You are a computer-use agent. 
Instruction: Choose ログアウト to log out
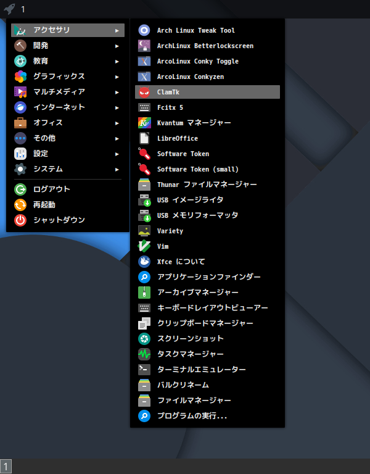click(68, 189)
